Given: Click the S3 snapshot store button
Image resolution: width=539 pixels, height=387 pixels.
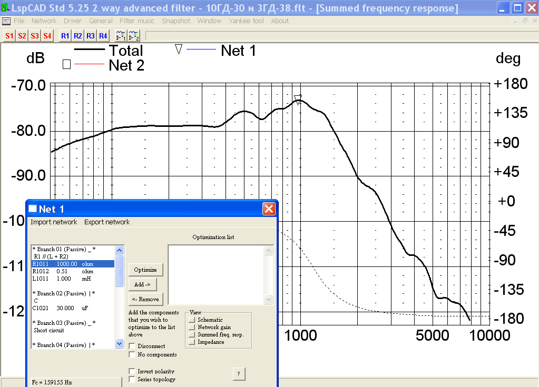Looking at the screenshot, I should tap(35, 36).
